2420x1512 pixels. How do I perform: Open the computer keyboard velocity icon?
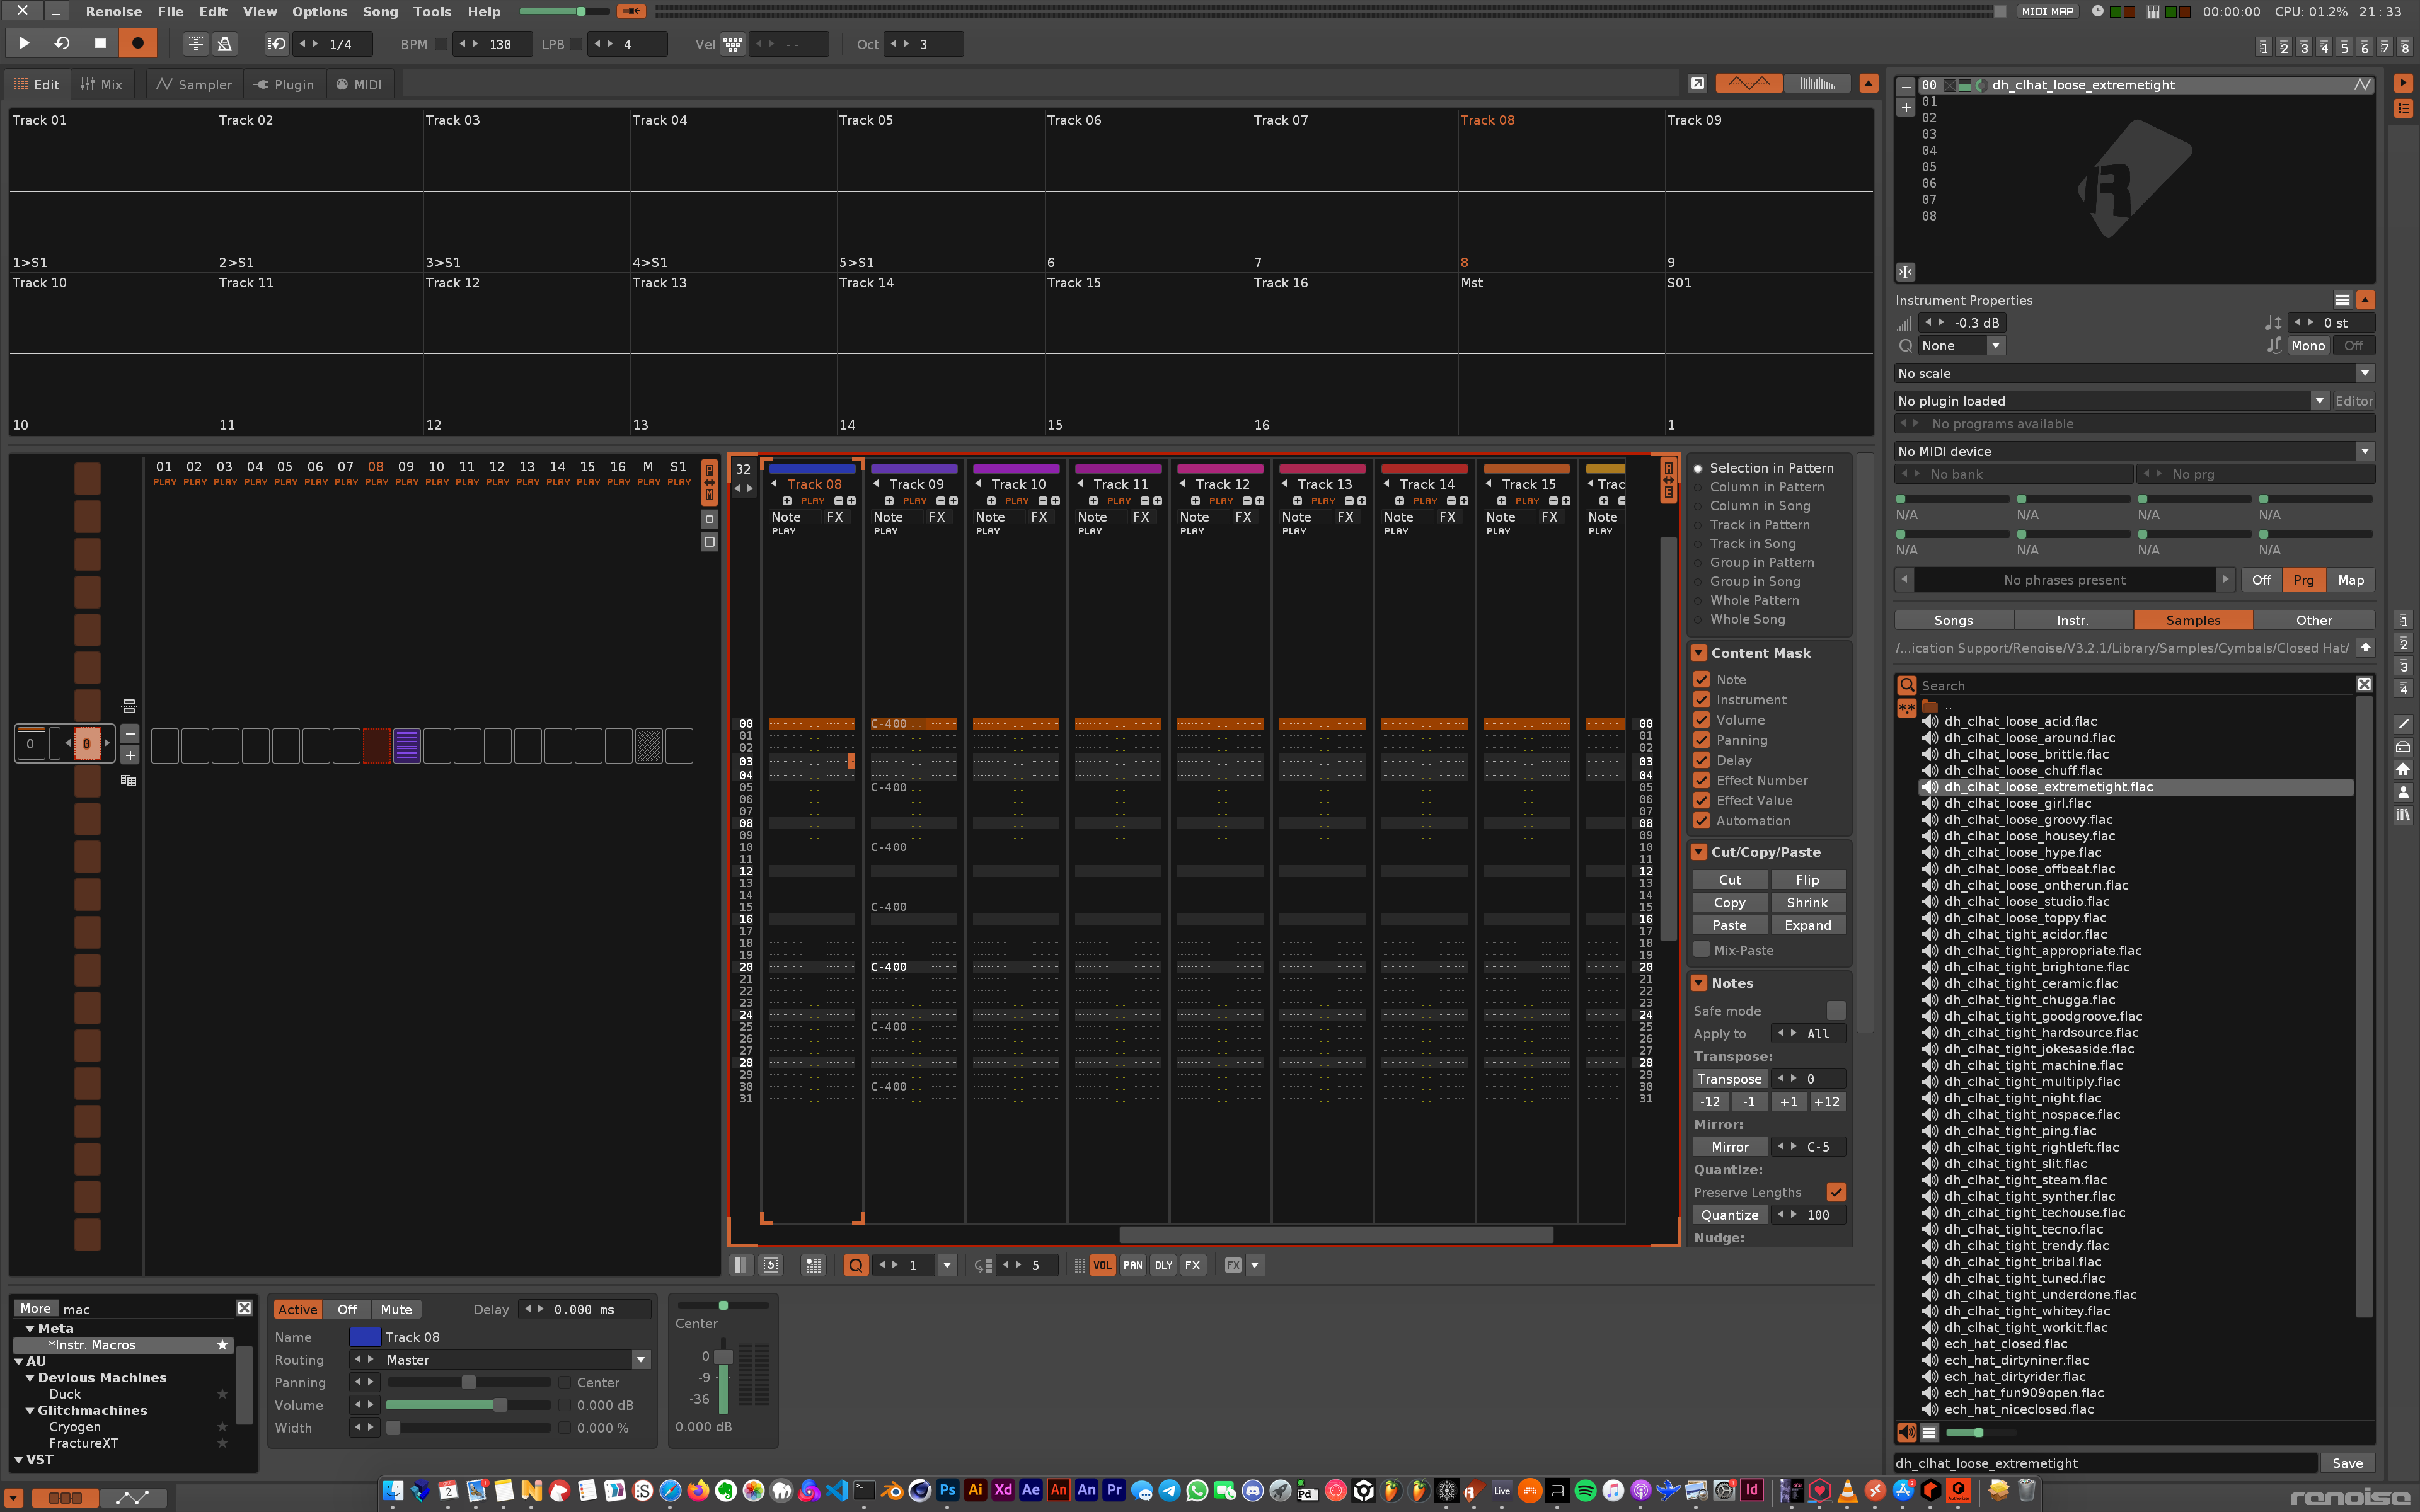click(x=733, y=44)
